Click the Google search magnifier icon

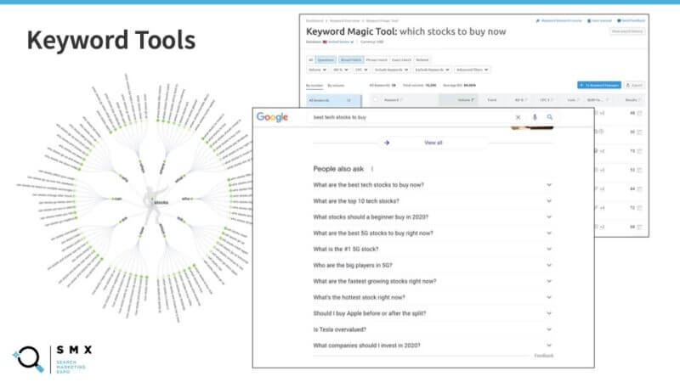pyautogui.click(x=550, y=117)
